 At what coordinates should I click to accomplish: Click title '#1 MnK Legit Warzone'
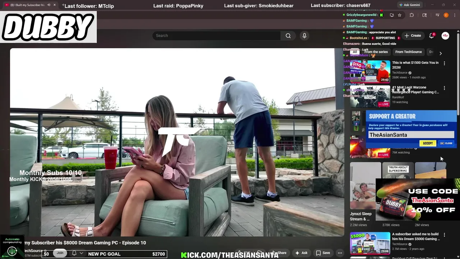415,90
